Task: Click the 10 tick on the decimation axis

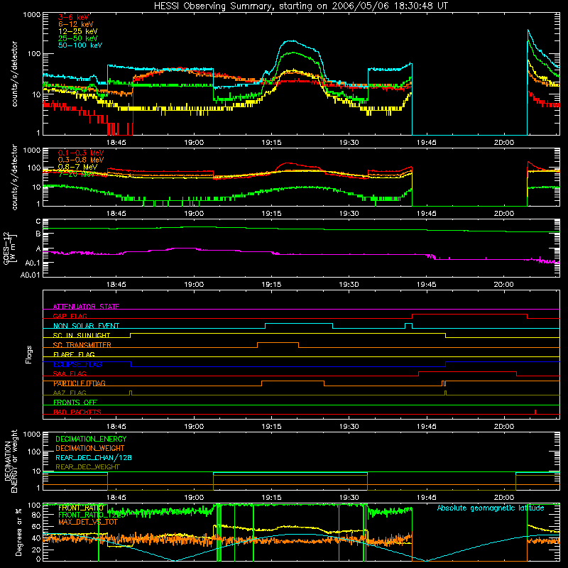Action: [36, 471]
